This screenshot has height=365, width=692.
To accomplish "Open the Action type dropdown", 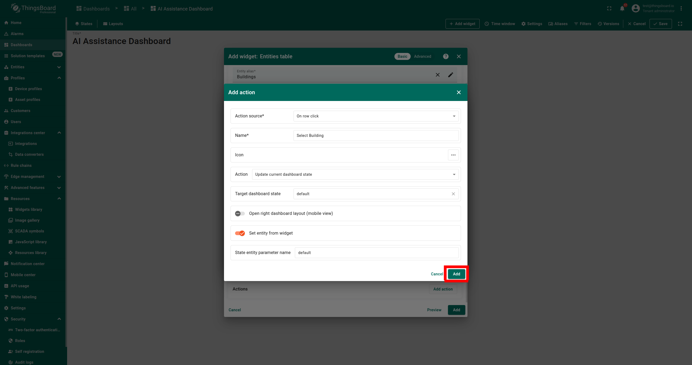I will tap(355, 174).
